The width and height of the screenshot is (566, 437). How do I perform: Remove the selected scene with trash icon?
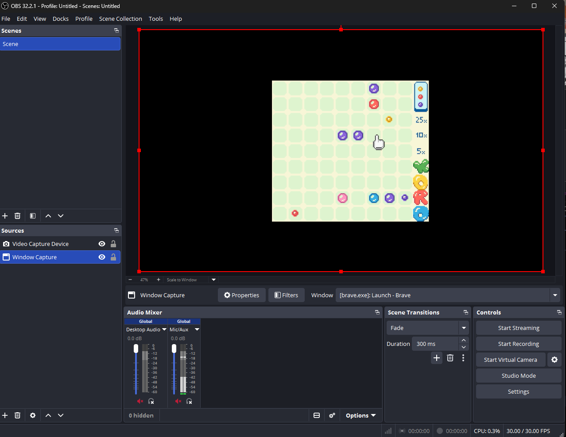pos(17,216)
